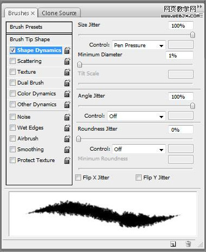Open the Roundness Jitter control dropdown
This screenshot has width=206, height=252.
coord(139,149)
